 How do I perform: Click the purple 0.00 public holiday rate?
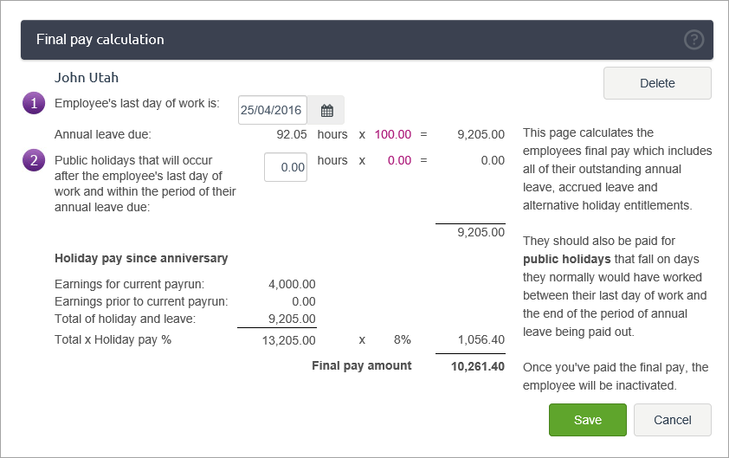399,160
